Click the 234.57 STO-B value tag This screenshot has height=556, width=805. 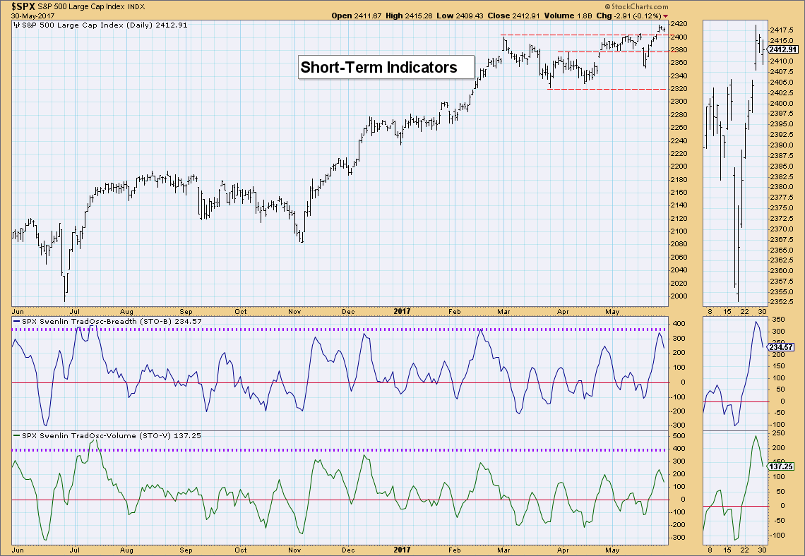(x=782, y=346)
